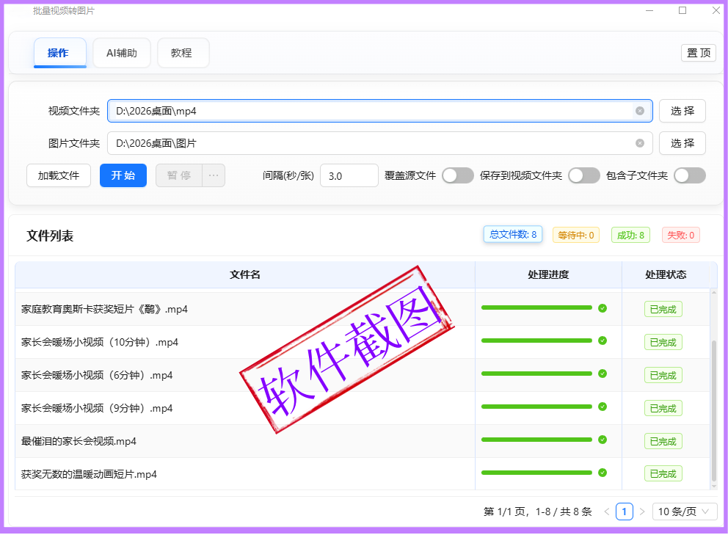The image size is (728, 535).
Task: Toggle 保存到视频文件夹 switch
Action: pos(584,175)
